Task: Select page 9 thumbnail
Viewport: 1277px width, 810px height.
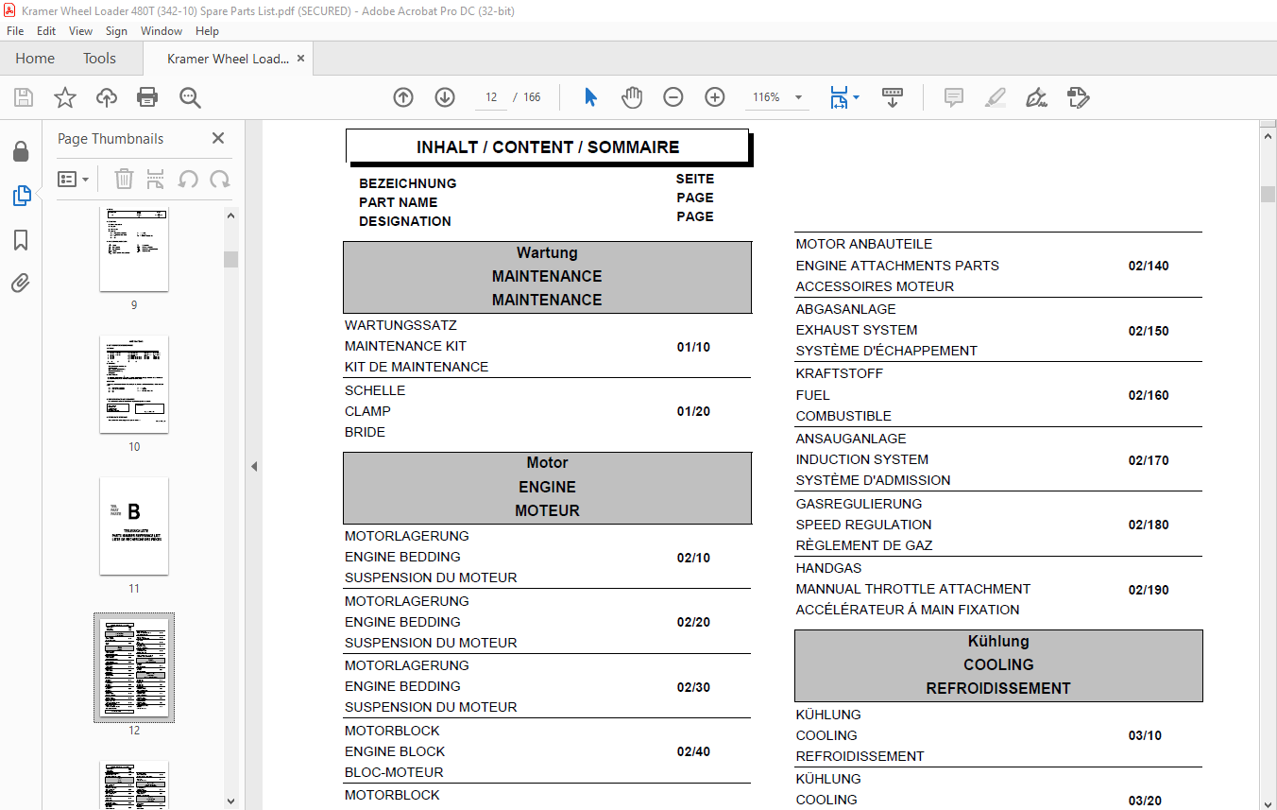Action: [134, 250]
